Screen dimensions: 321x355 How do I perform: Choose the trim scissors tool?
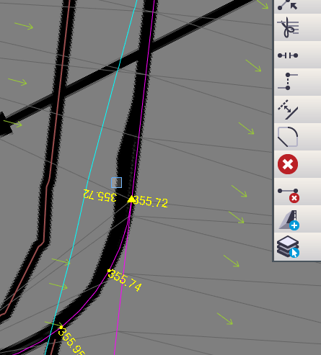pyautogui.click(x=288, y=27)
